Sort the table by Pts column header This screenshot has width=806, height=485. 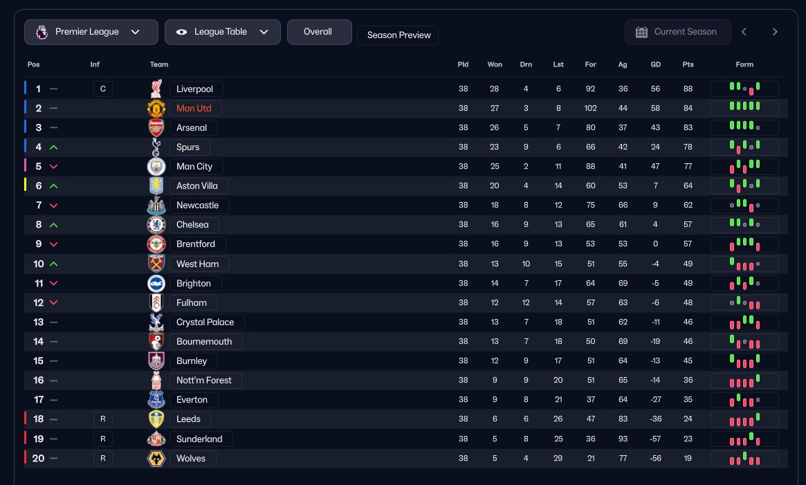point(688,64)
